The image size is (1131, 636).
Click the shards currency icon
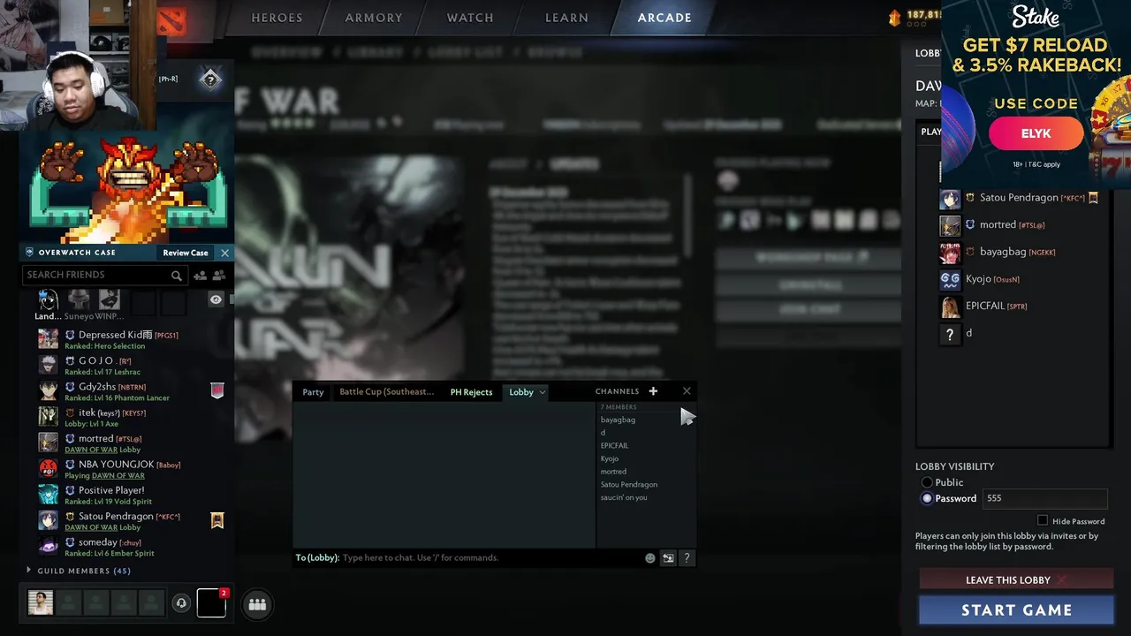click(895, 17)
